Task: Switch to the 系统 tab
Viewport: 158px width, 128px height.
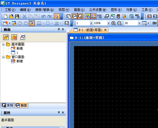Action: (7, 105)
